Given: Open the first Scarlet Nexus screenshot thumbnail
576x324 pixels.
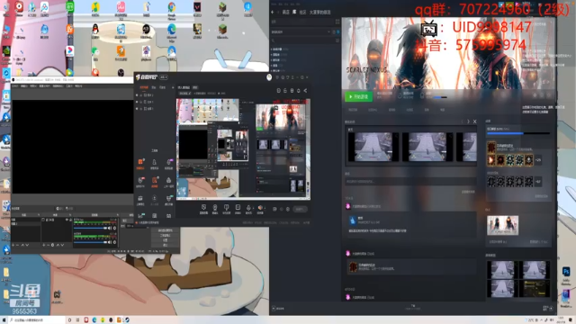Looking at the screenshot, I should point(373,147).
